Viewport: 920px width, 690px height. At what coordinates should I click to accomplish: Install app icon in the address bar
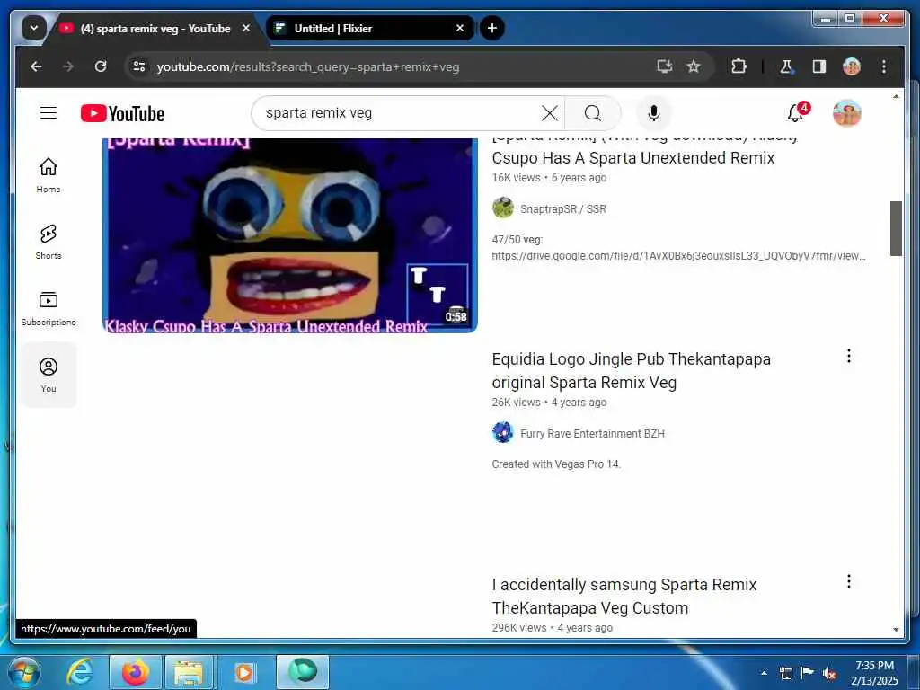(664, 66)
